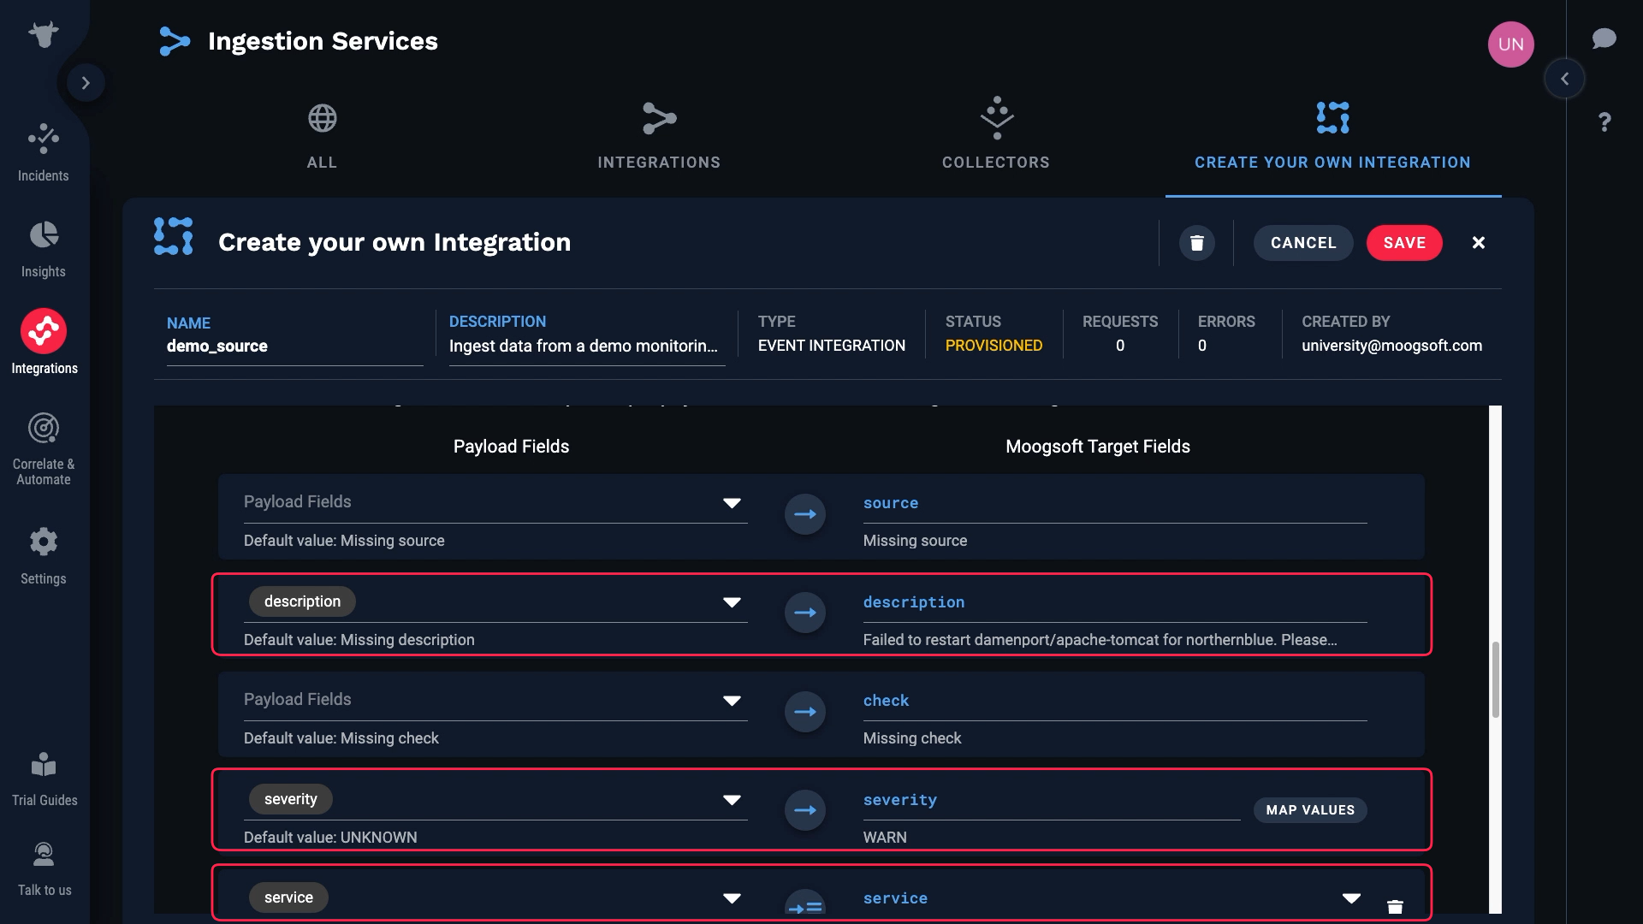Toggle the source mapping arrow button

pos(804,514)
